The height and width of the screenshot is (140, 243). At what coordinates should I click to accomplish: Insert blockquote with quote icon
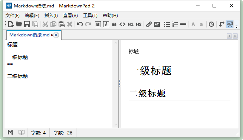pos(114,25)
